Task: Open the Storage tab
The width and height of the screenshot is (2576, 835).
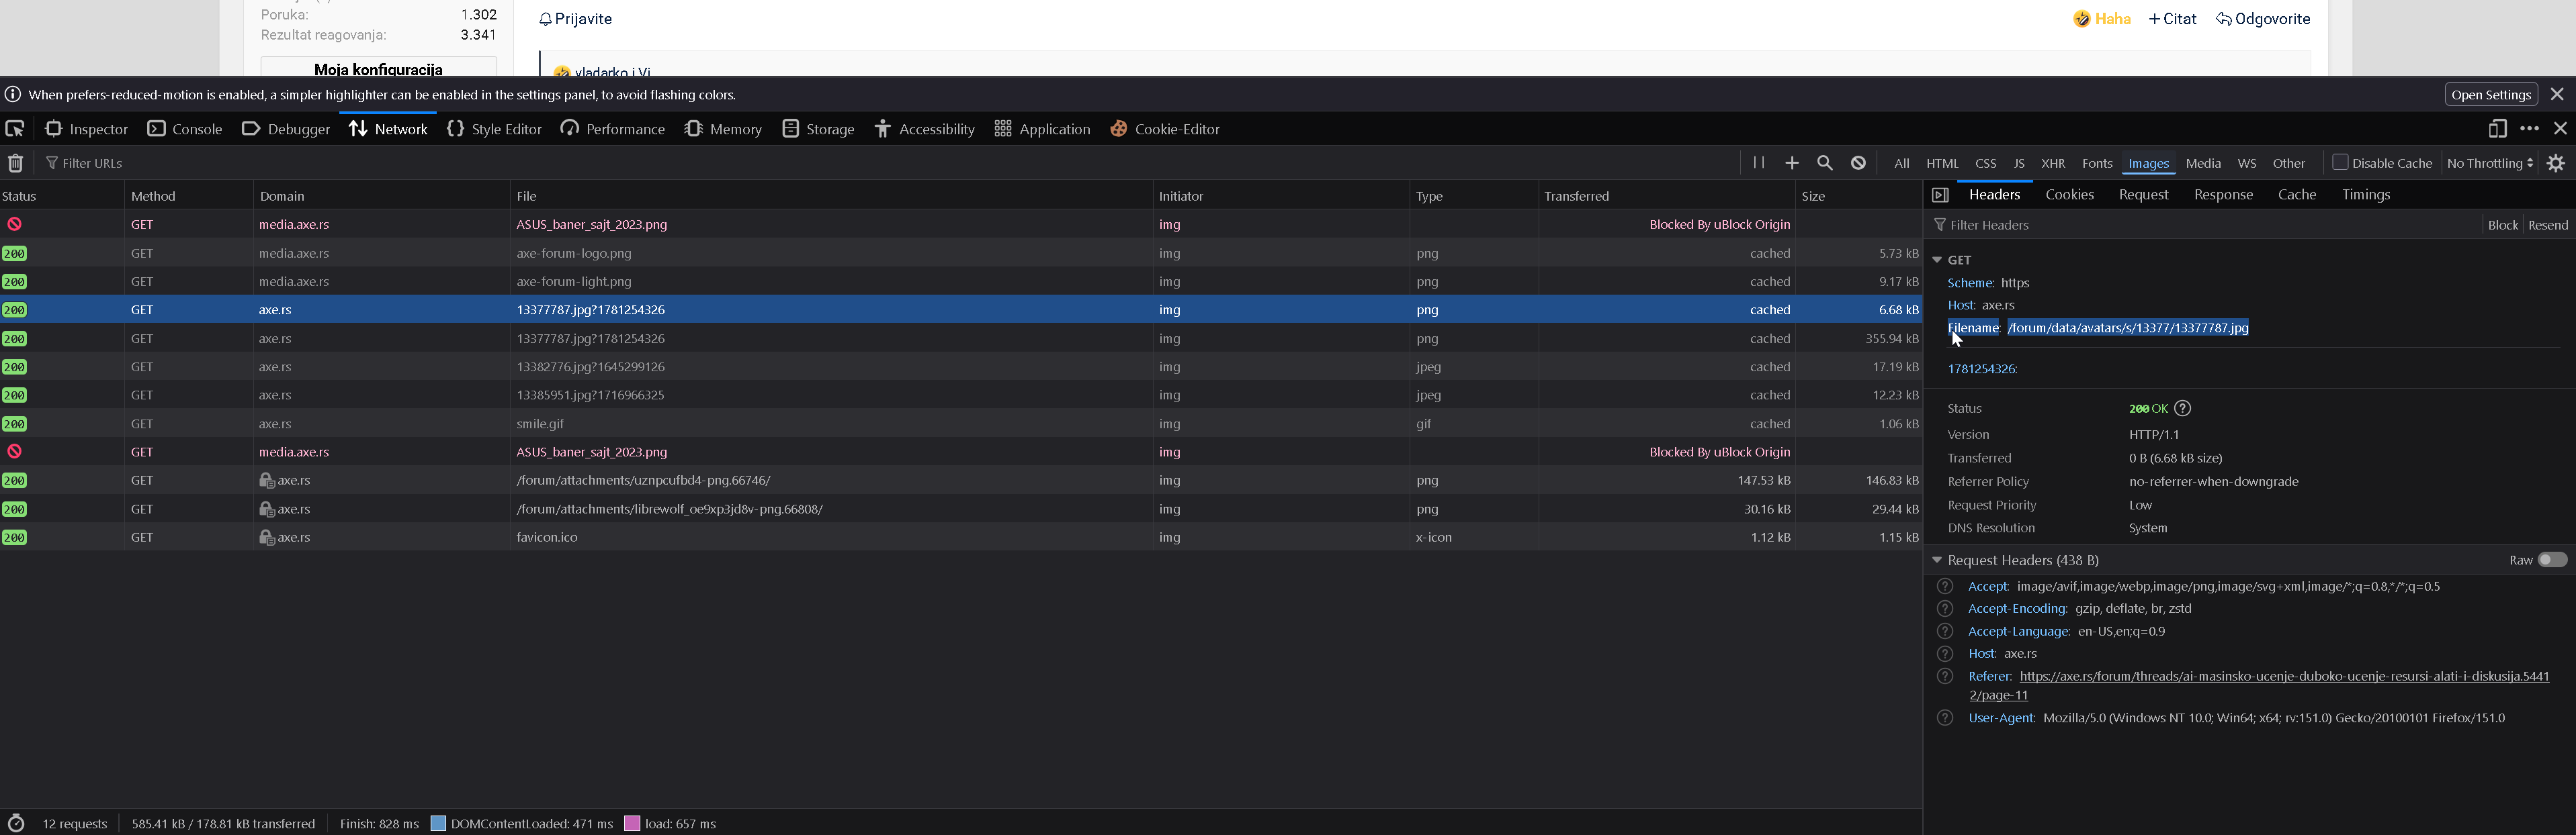Action: pos(818,129)
